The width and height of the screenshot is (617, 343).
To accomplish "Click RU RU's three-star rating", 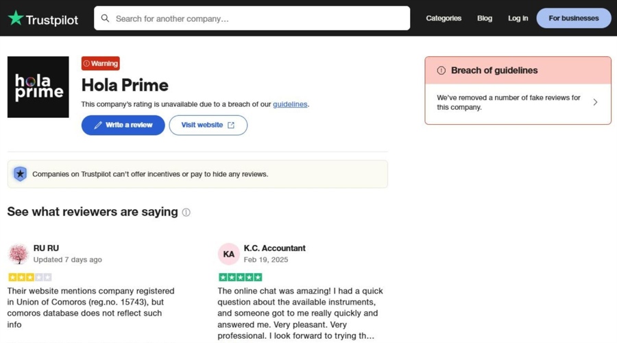I will click(30, 277).
